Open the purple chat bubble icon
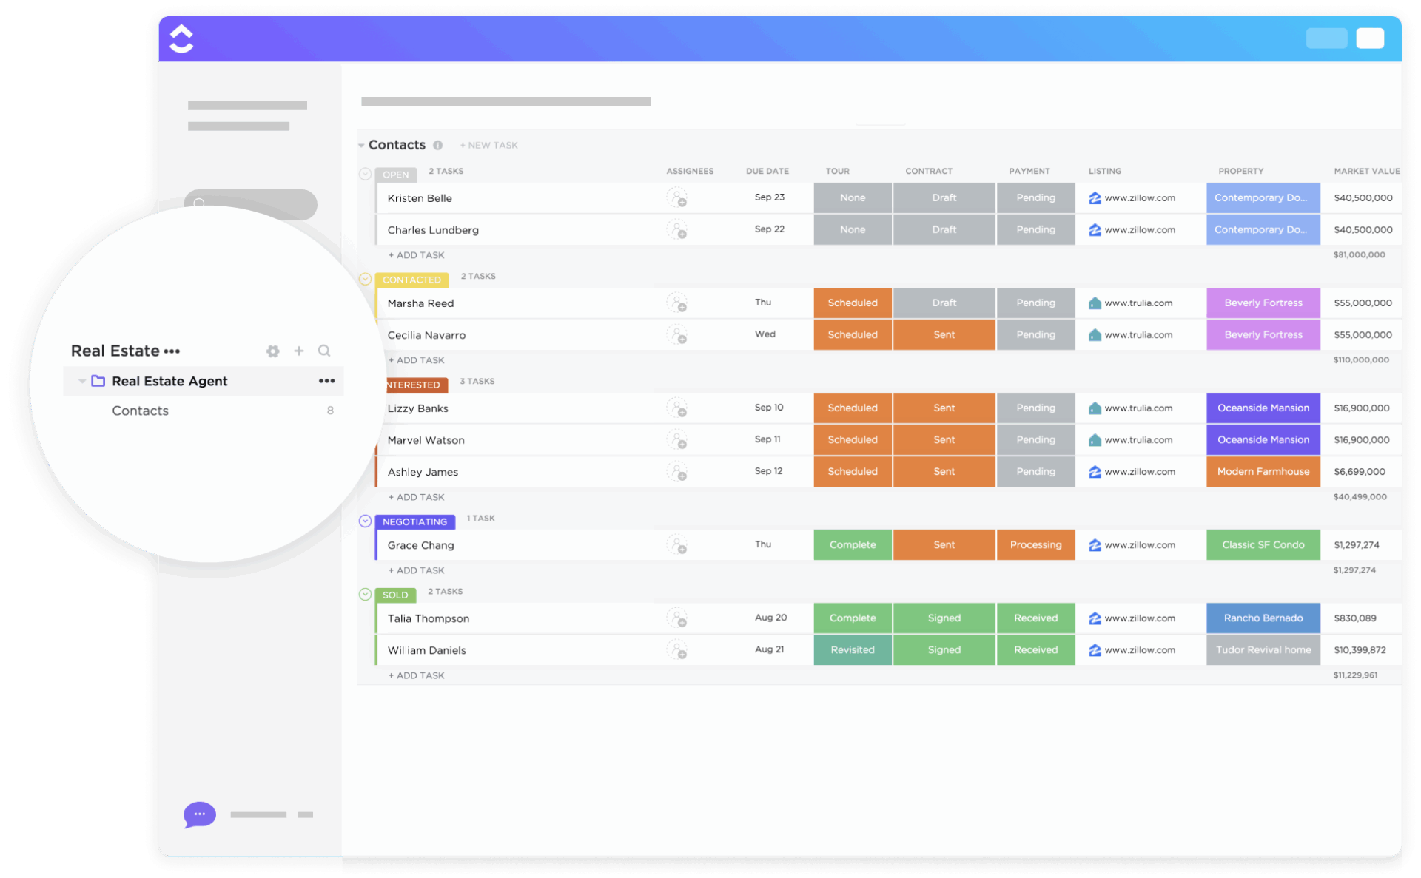Screen dimensions: 1421x878 click(x=199, y=814)
